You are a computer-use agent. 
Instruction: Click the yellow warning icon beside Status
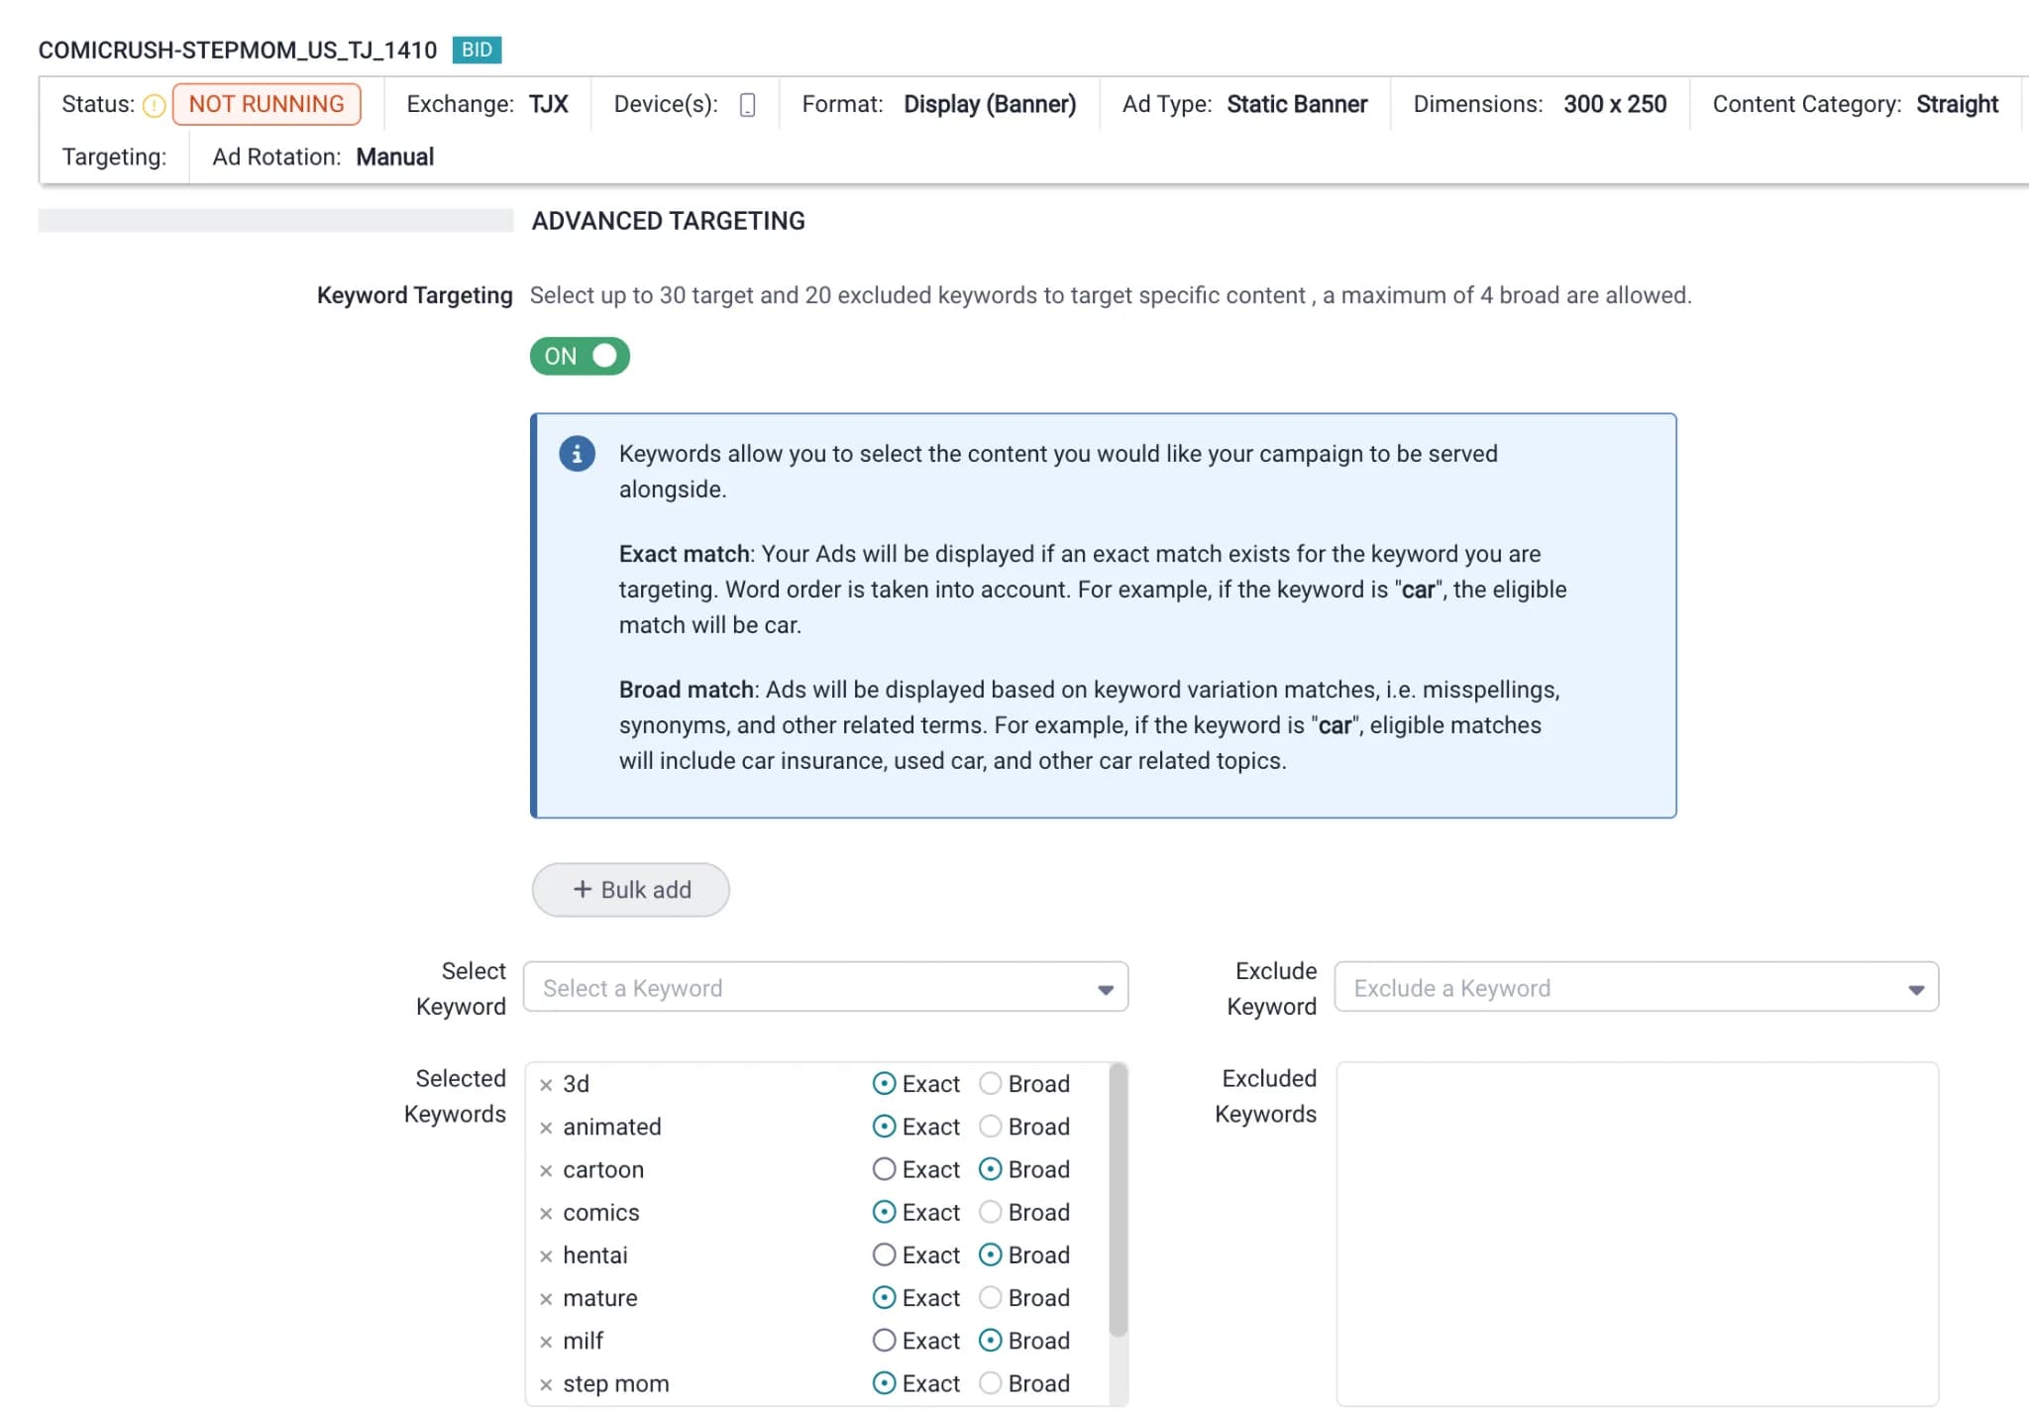point(154,105)
